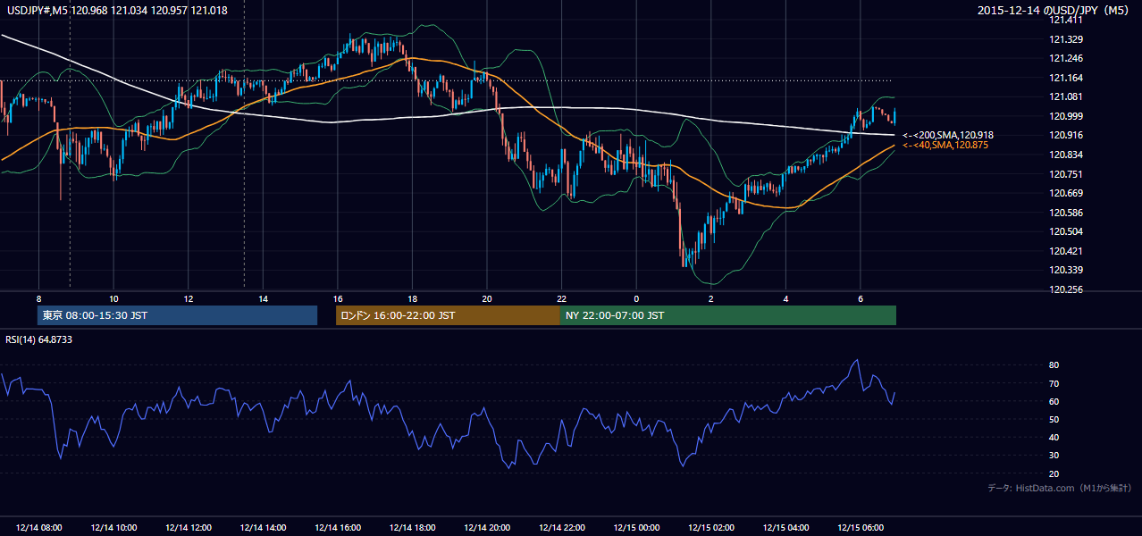This screenshot has width=1142, height=536.
Task: Click RSI scale value 80
Action: (1054, 365)
